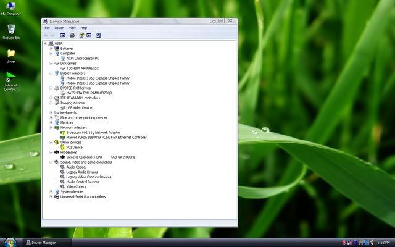Click the Print toolbar icon
Viewport: 395px width, 247px height.
[x=72, y=35]
